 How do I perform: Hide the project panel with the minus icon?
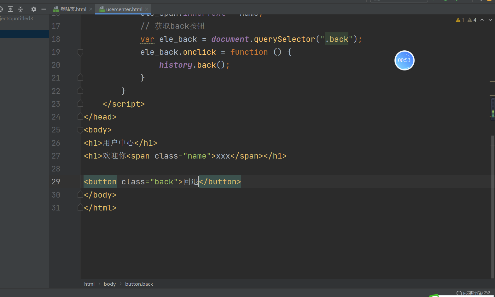coord(44,9)
